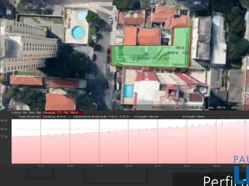Image resolution: width=249 pixels, height=186 pixels.
Task: Click the 77 m label on elevation axis
Action: pos(4,137)
